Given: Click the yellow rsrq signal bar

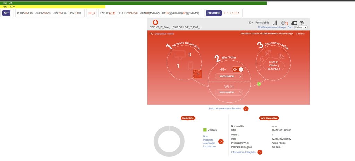Looking at the screenshot, I should 53,7.
